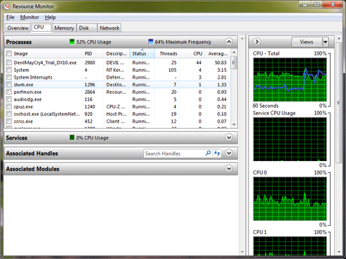Open the Views drop-down arrow

(x=325, y=42)
